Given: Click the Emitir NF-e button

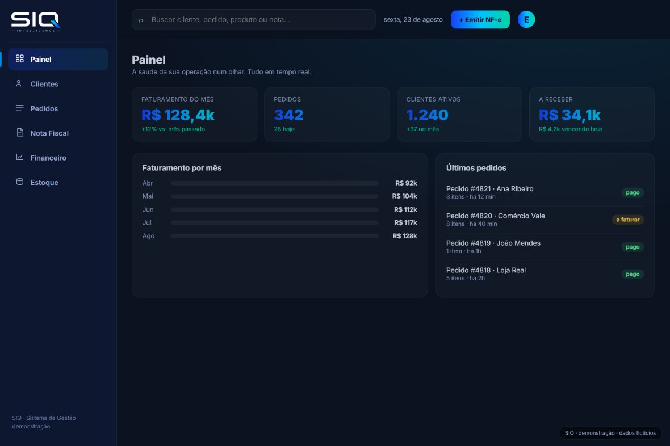Looking at the screenshot, I should [x=480, y=20].
